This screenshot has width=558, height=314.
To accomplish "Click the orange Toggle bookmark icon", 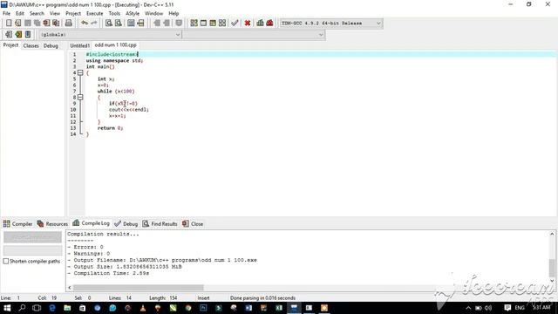I will [x=18, y=35].
